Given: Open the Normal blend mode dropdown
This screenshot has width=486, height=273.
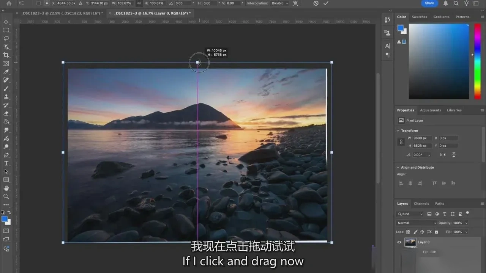Looking at the screenshot, I should point(416,223).
